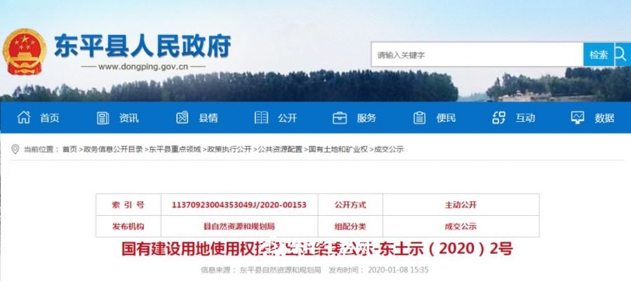This screenshot has height=281, width=631.
Task: Click the national emblem logo
Action: [x=25, y=51]
